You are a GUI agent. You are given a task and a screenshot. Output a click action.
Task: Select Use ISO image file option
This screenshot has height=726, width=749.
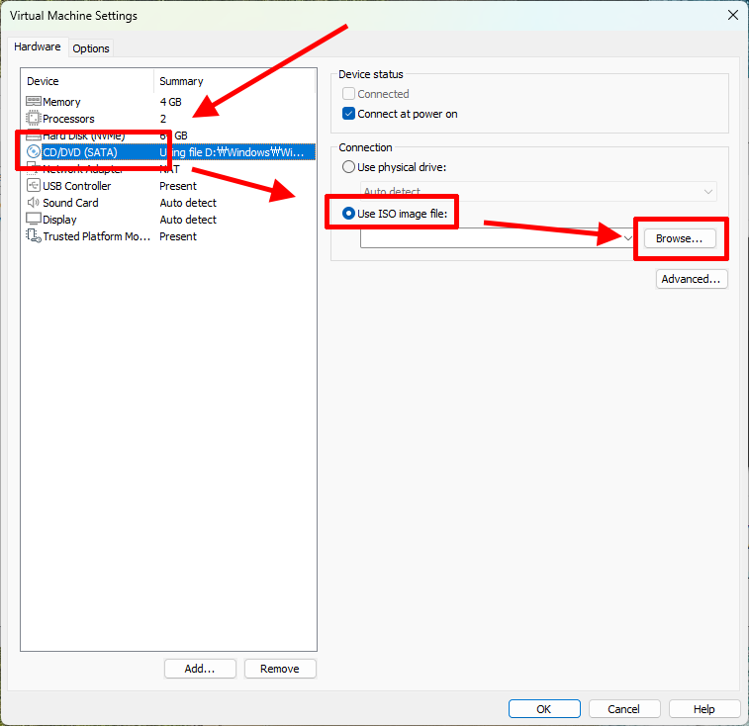pyautogui.click(x=348, y=213)
